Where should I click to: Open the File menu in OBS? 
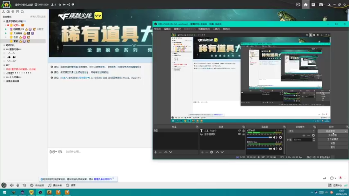click(157, 29)
